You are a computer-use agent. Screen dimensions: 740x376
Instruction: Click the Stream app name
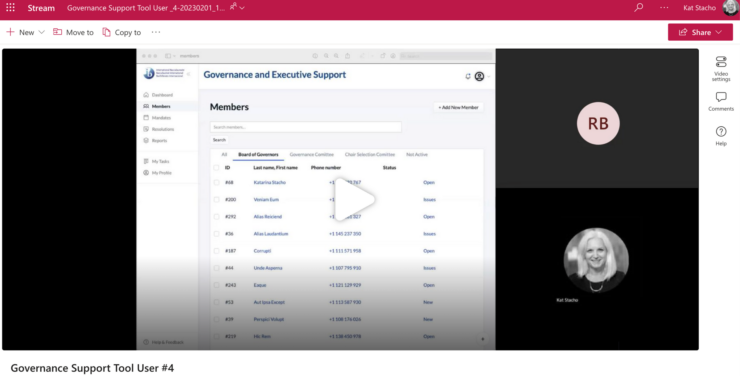(x=41, y=8)
